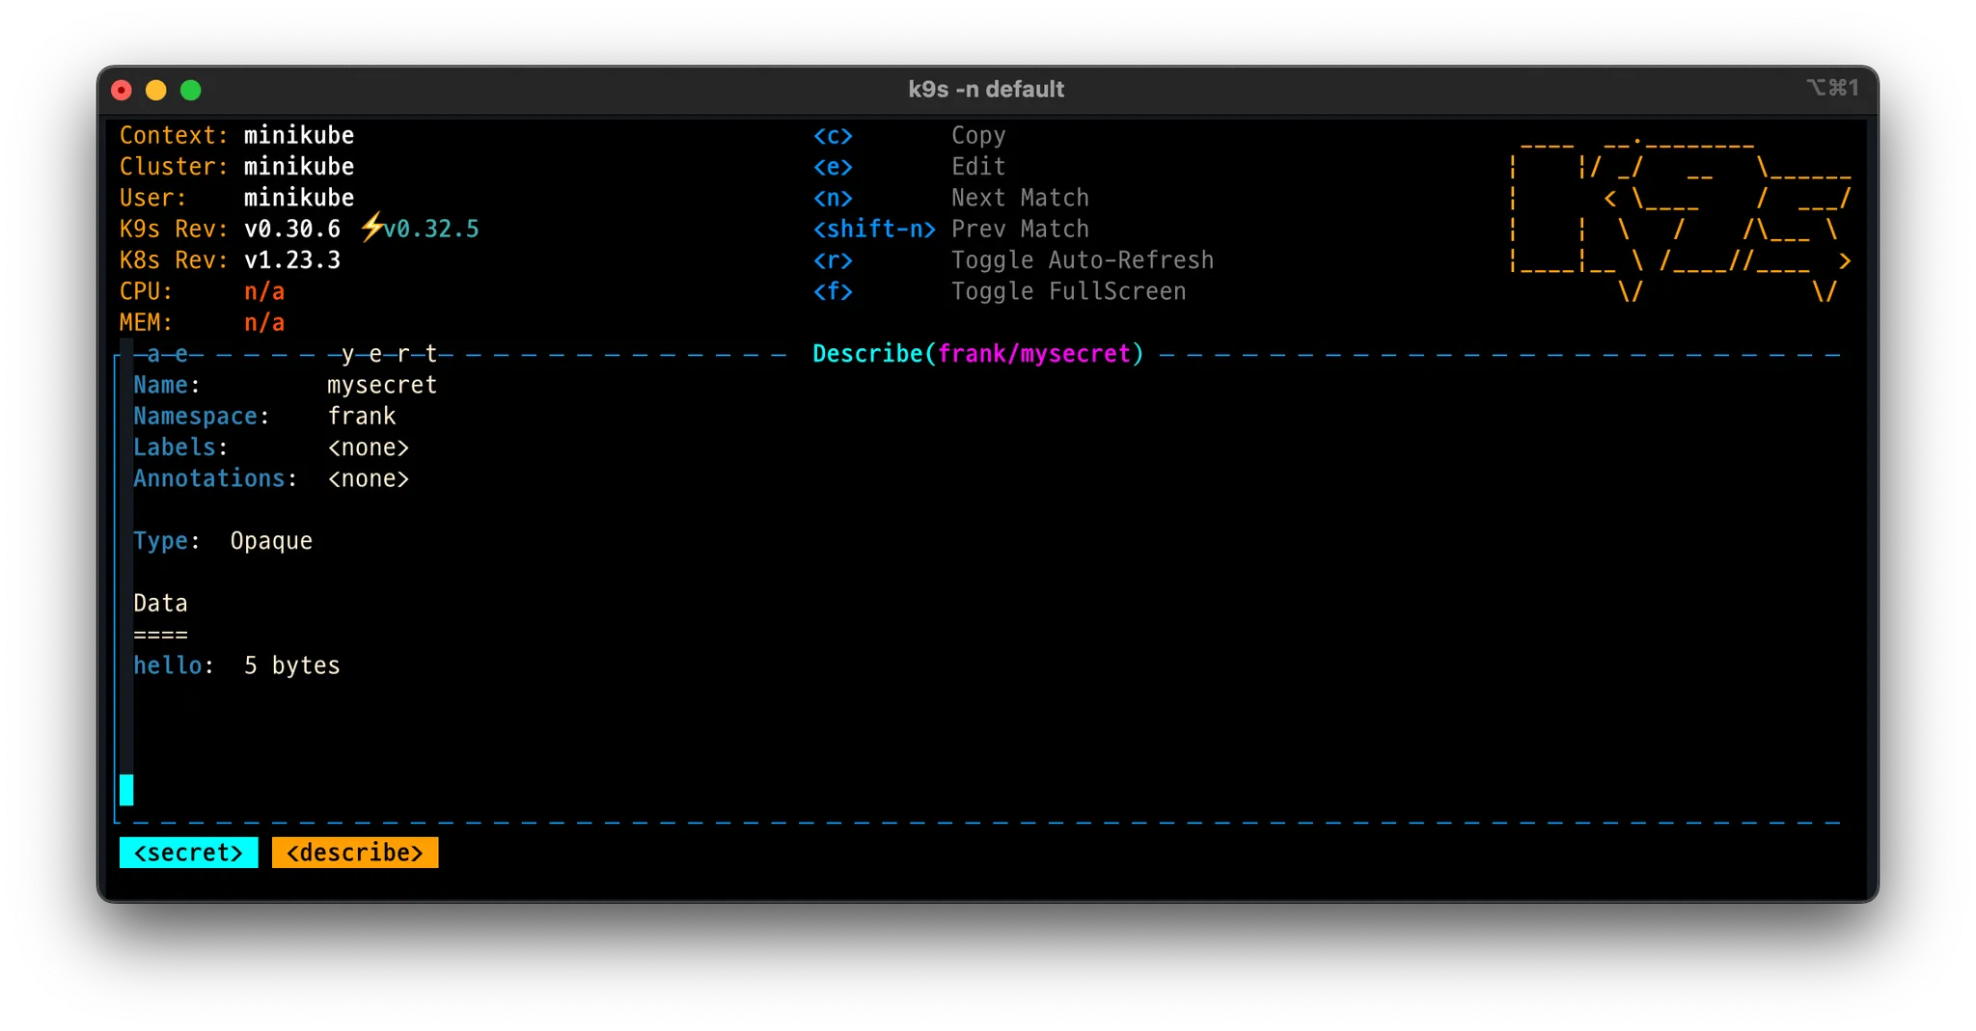Click the yellow minimize window button
Image resolution: width=1976 pixels, height=1031 pixels.
tap(156, 91)
